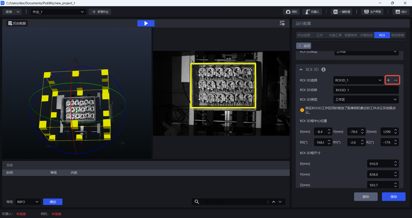Remove ROI 3D with minus icon
Screen dimensions: 412x218
tap(396, 80)
